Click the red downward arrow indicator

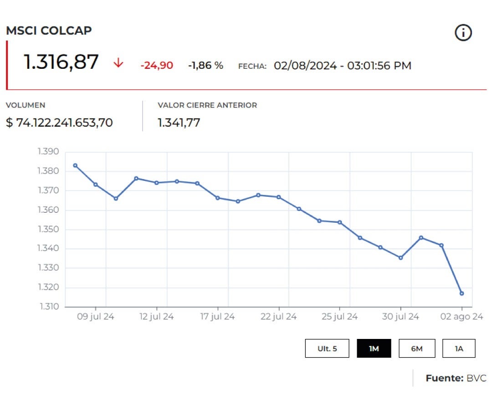coord(118,63)
